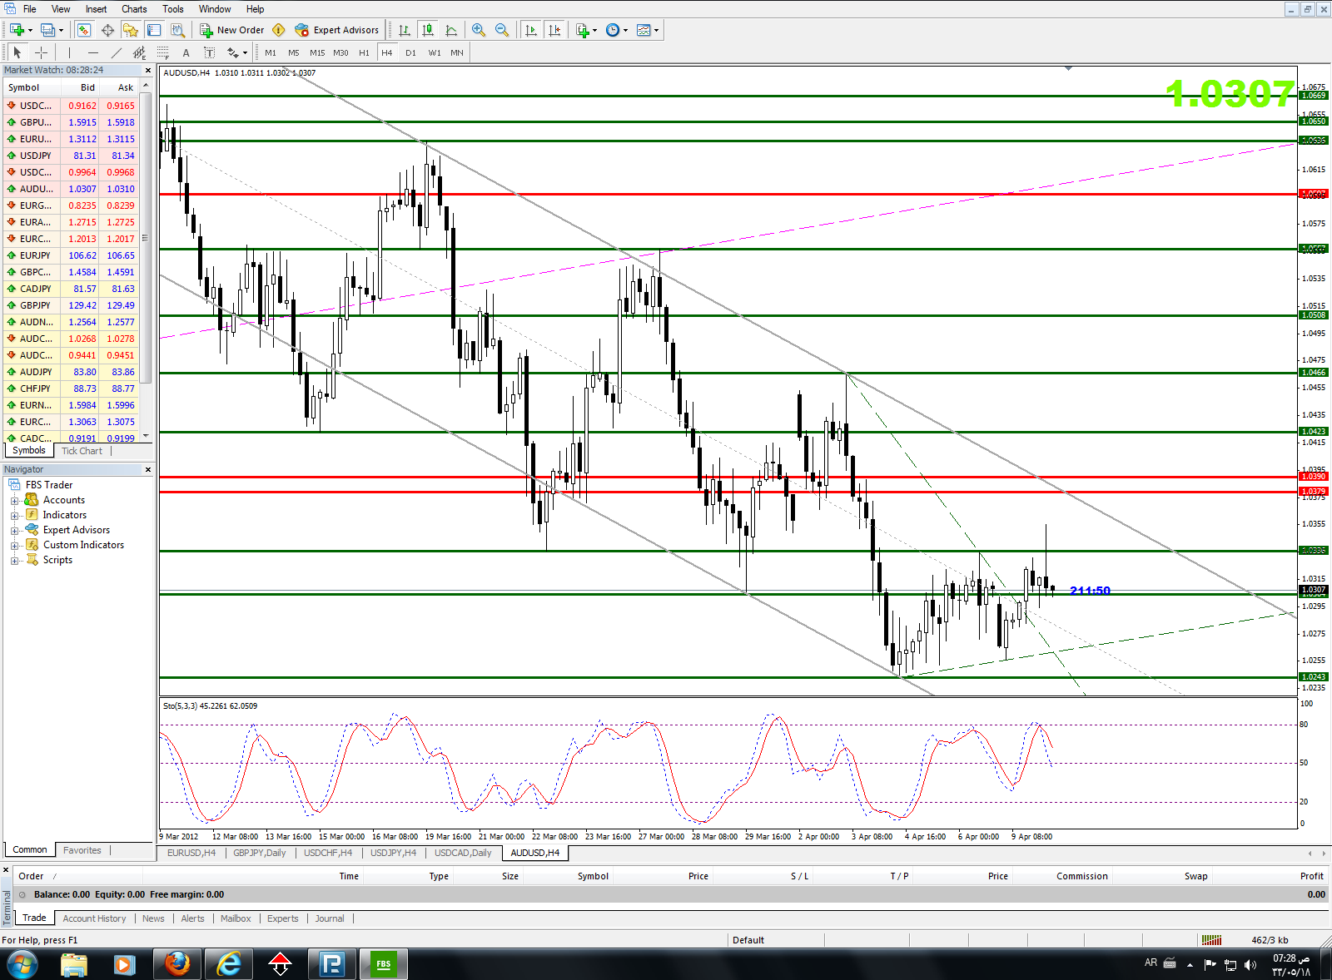Close the Market Watch panel

pos(148,71)
